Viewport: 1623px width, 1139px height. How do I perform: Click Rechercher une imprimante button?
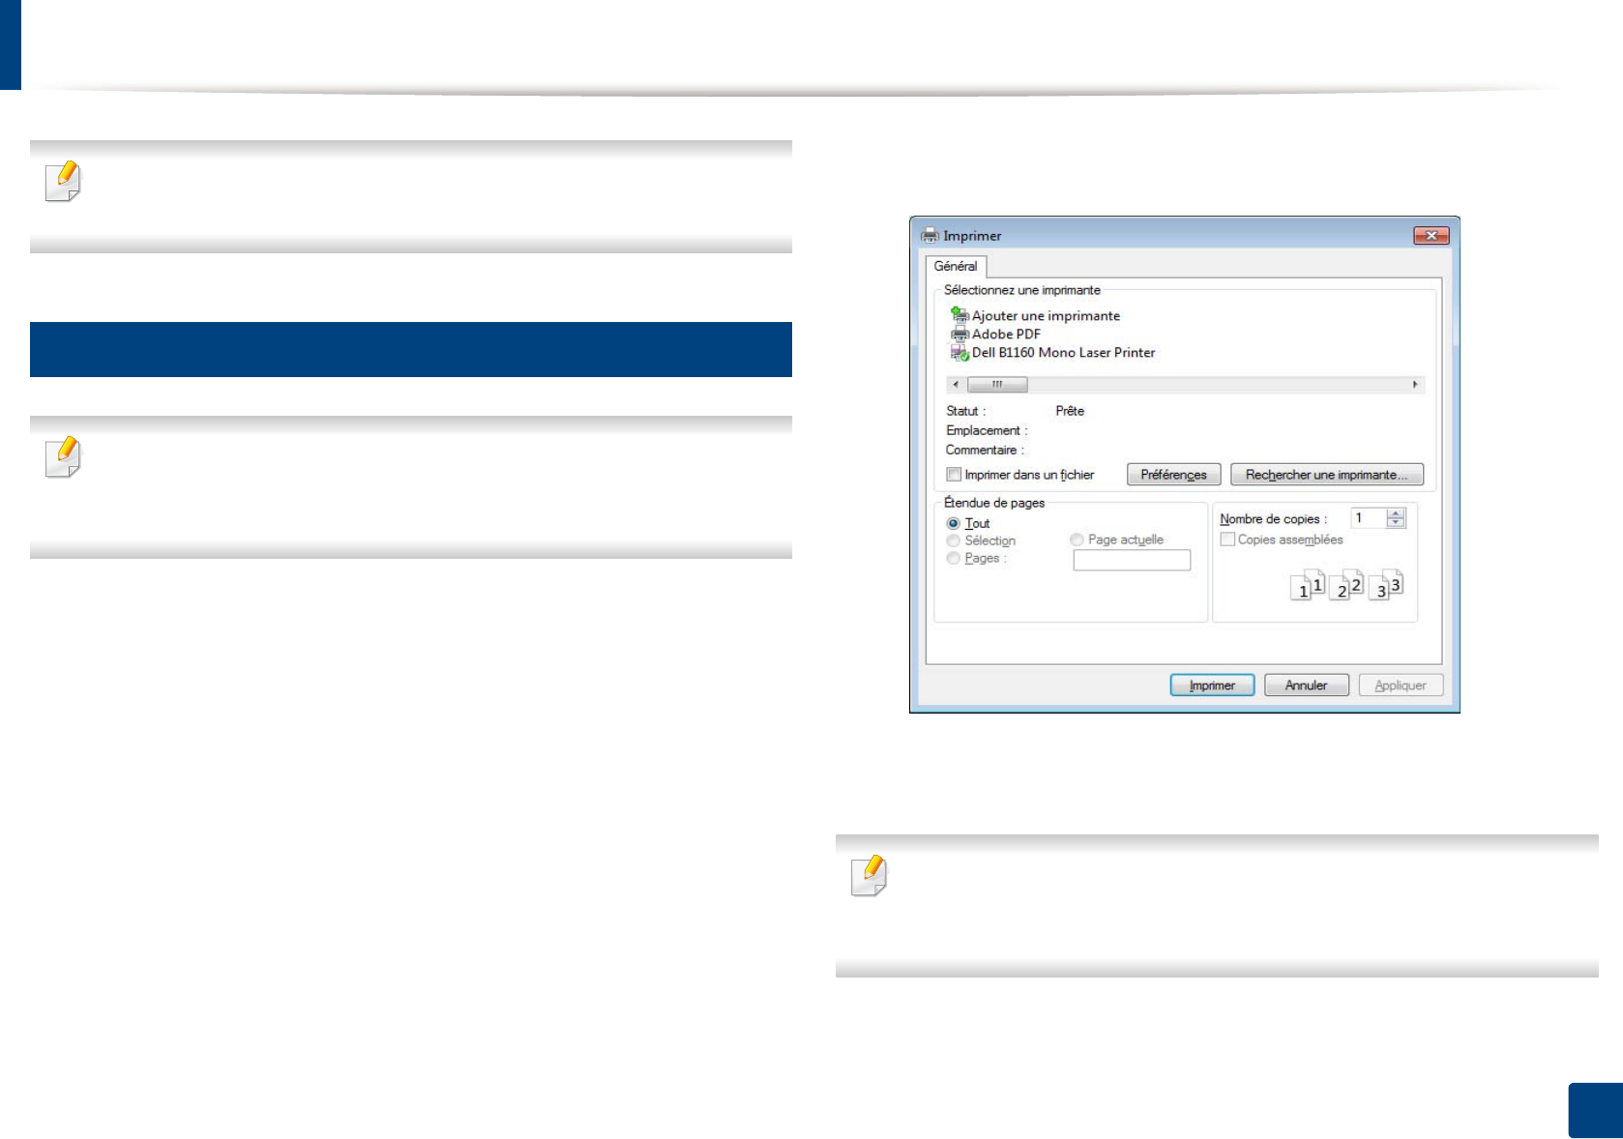click(1327, 475)
